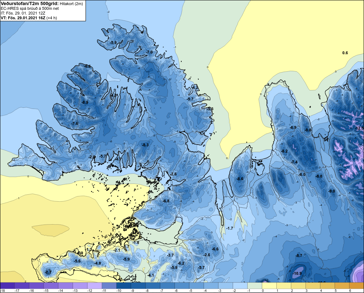Click the -4.2 temperature label
Viewport: 364px width, 293px height.
[195, 87]
